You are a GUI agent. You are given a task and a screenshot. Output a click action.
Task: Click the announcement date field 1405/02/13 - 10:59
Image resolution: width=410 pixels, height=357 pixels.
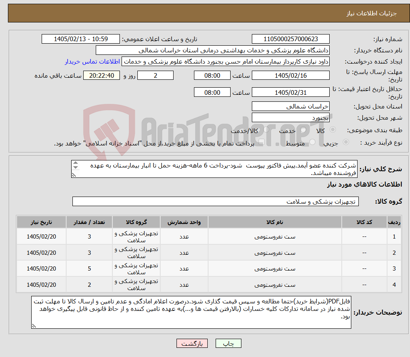(80, 39)
